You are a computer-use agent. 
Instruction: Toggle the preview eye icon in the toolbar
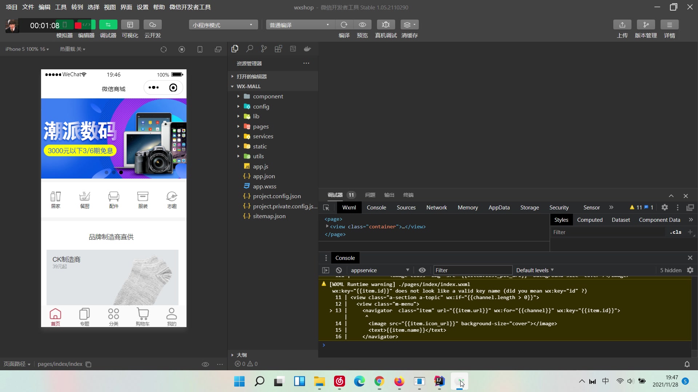tap(362, 25)
